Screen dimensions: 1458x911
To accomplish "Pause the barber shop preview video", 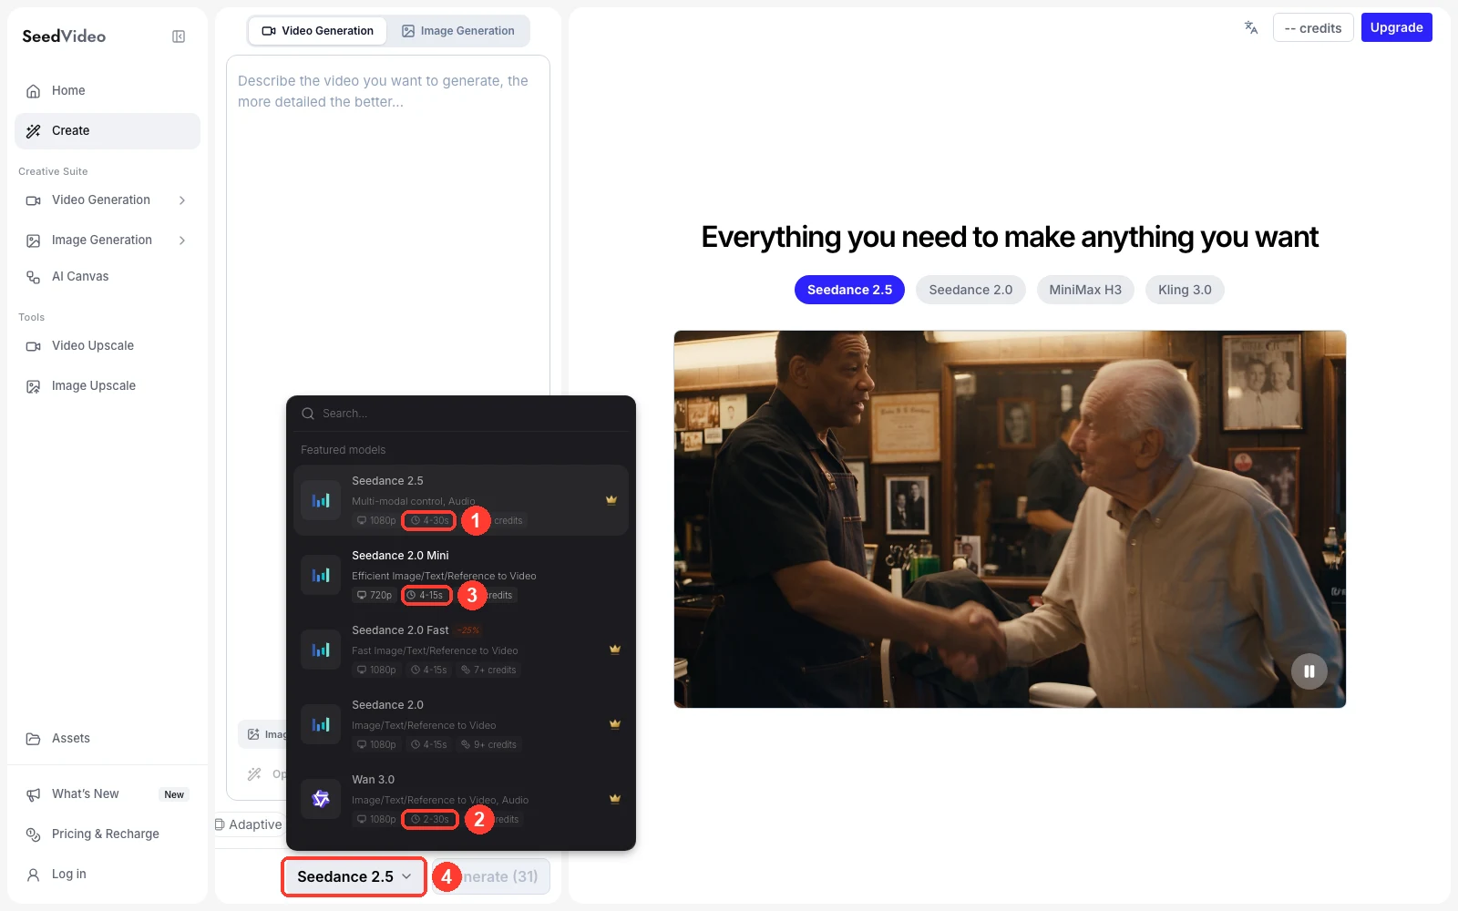I will click(1309, 671).
